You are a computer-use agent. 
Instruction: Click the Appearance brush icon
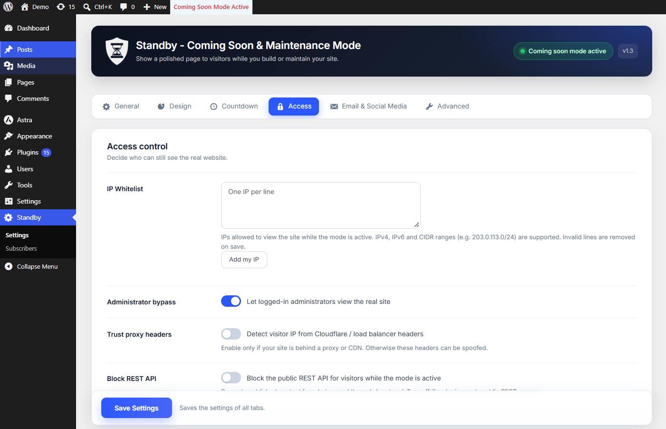point(9,136)
